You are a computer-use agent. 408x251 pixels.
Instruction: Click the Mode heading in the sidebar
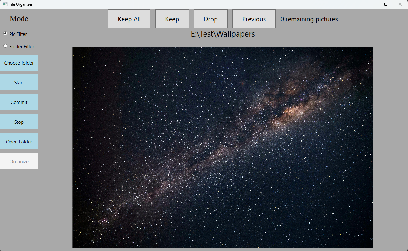coord(19,19)
